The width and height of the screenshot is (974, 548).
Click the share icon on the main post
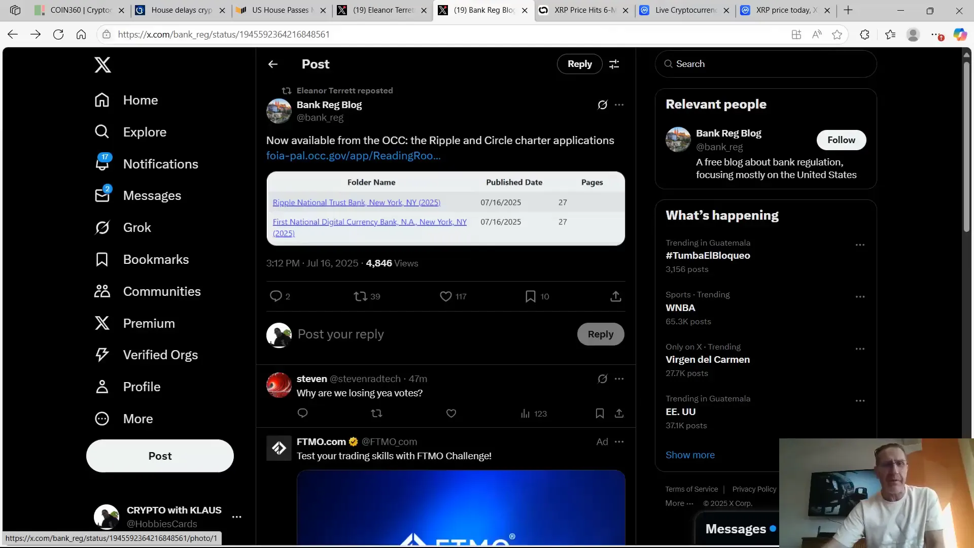click(x=615, y=296)
